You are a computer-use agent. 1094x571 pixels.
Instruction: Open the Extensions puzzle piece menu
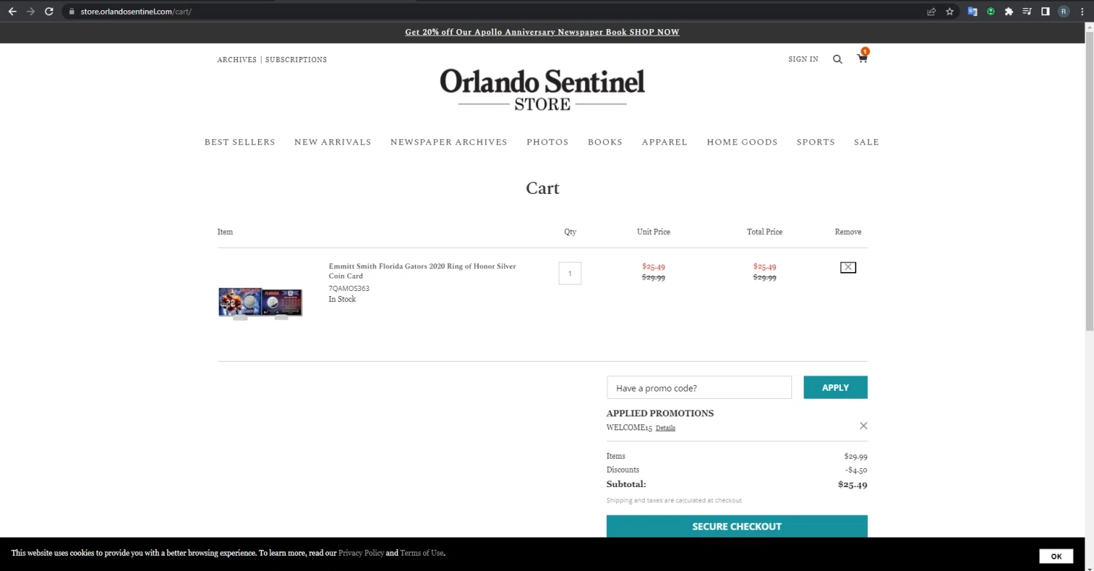[x=1009, y=12]
